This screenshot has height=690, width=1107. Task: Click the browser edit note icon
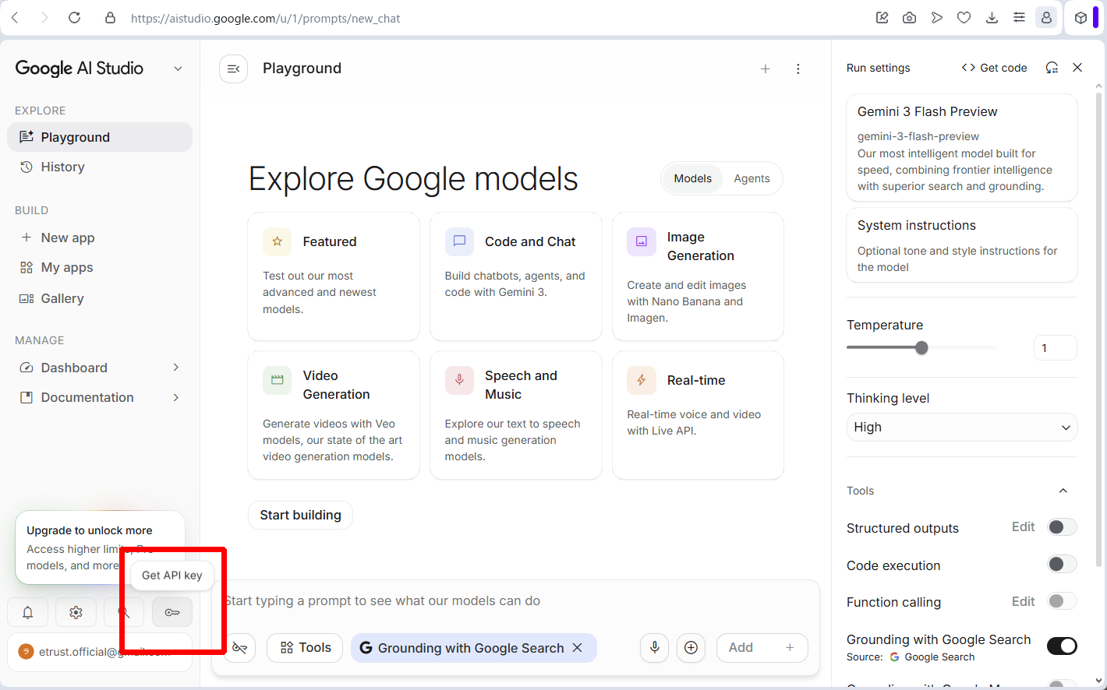882,18
